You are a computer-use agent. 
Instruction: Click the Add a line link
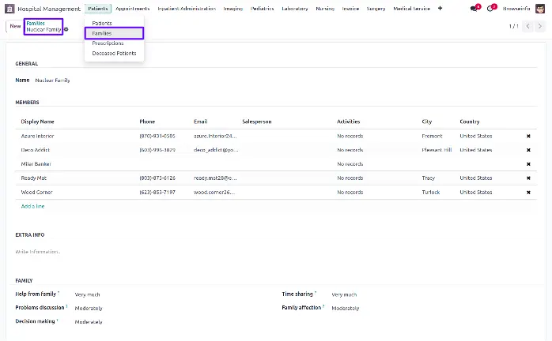pyautogui.click(x=33, y=206)
